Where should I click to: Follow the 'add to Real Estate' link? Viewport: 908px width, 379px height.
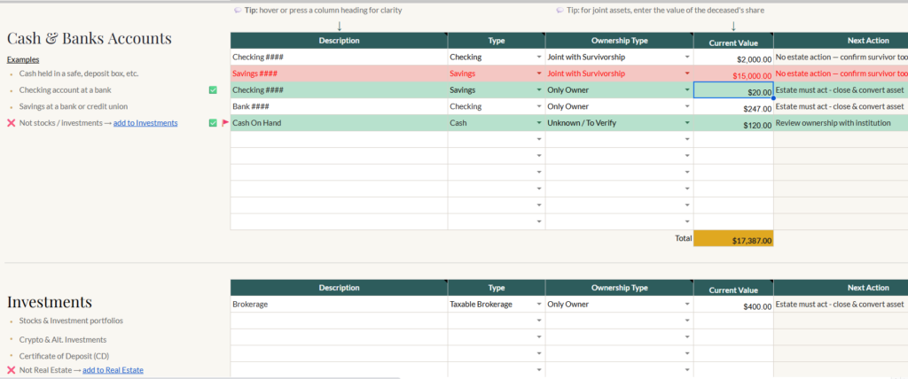point(113,370)
